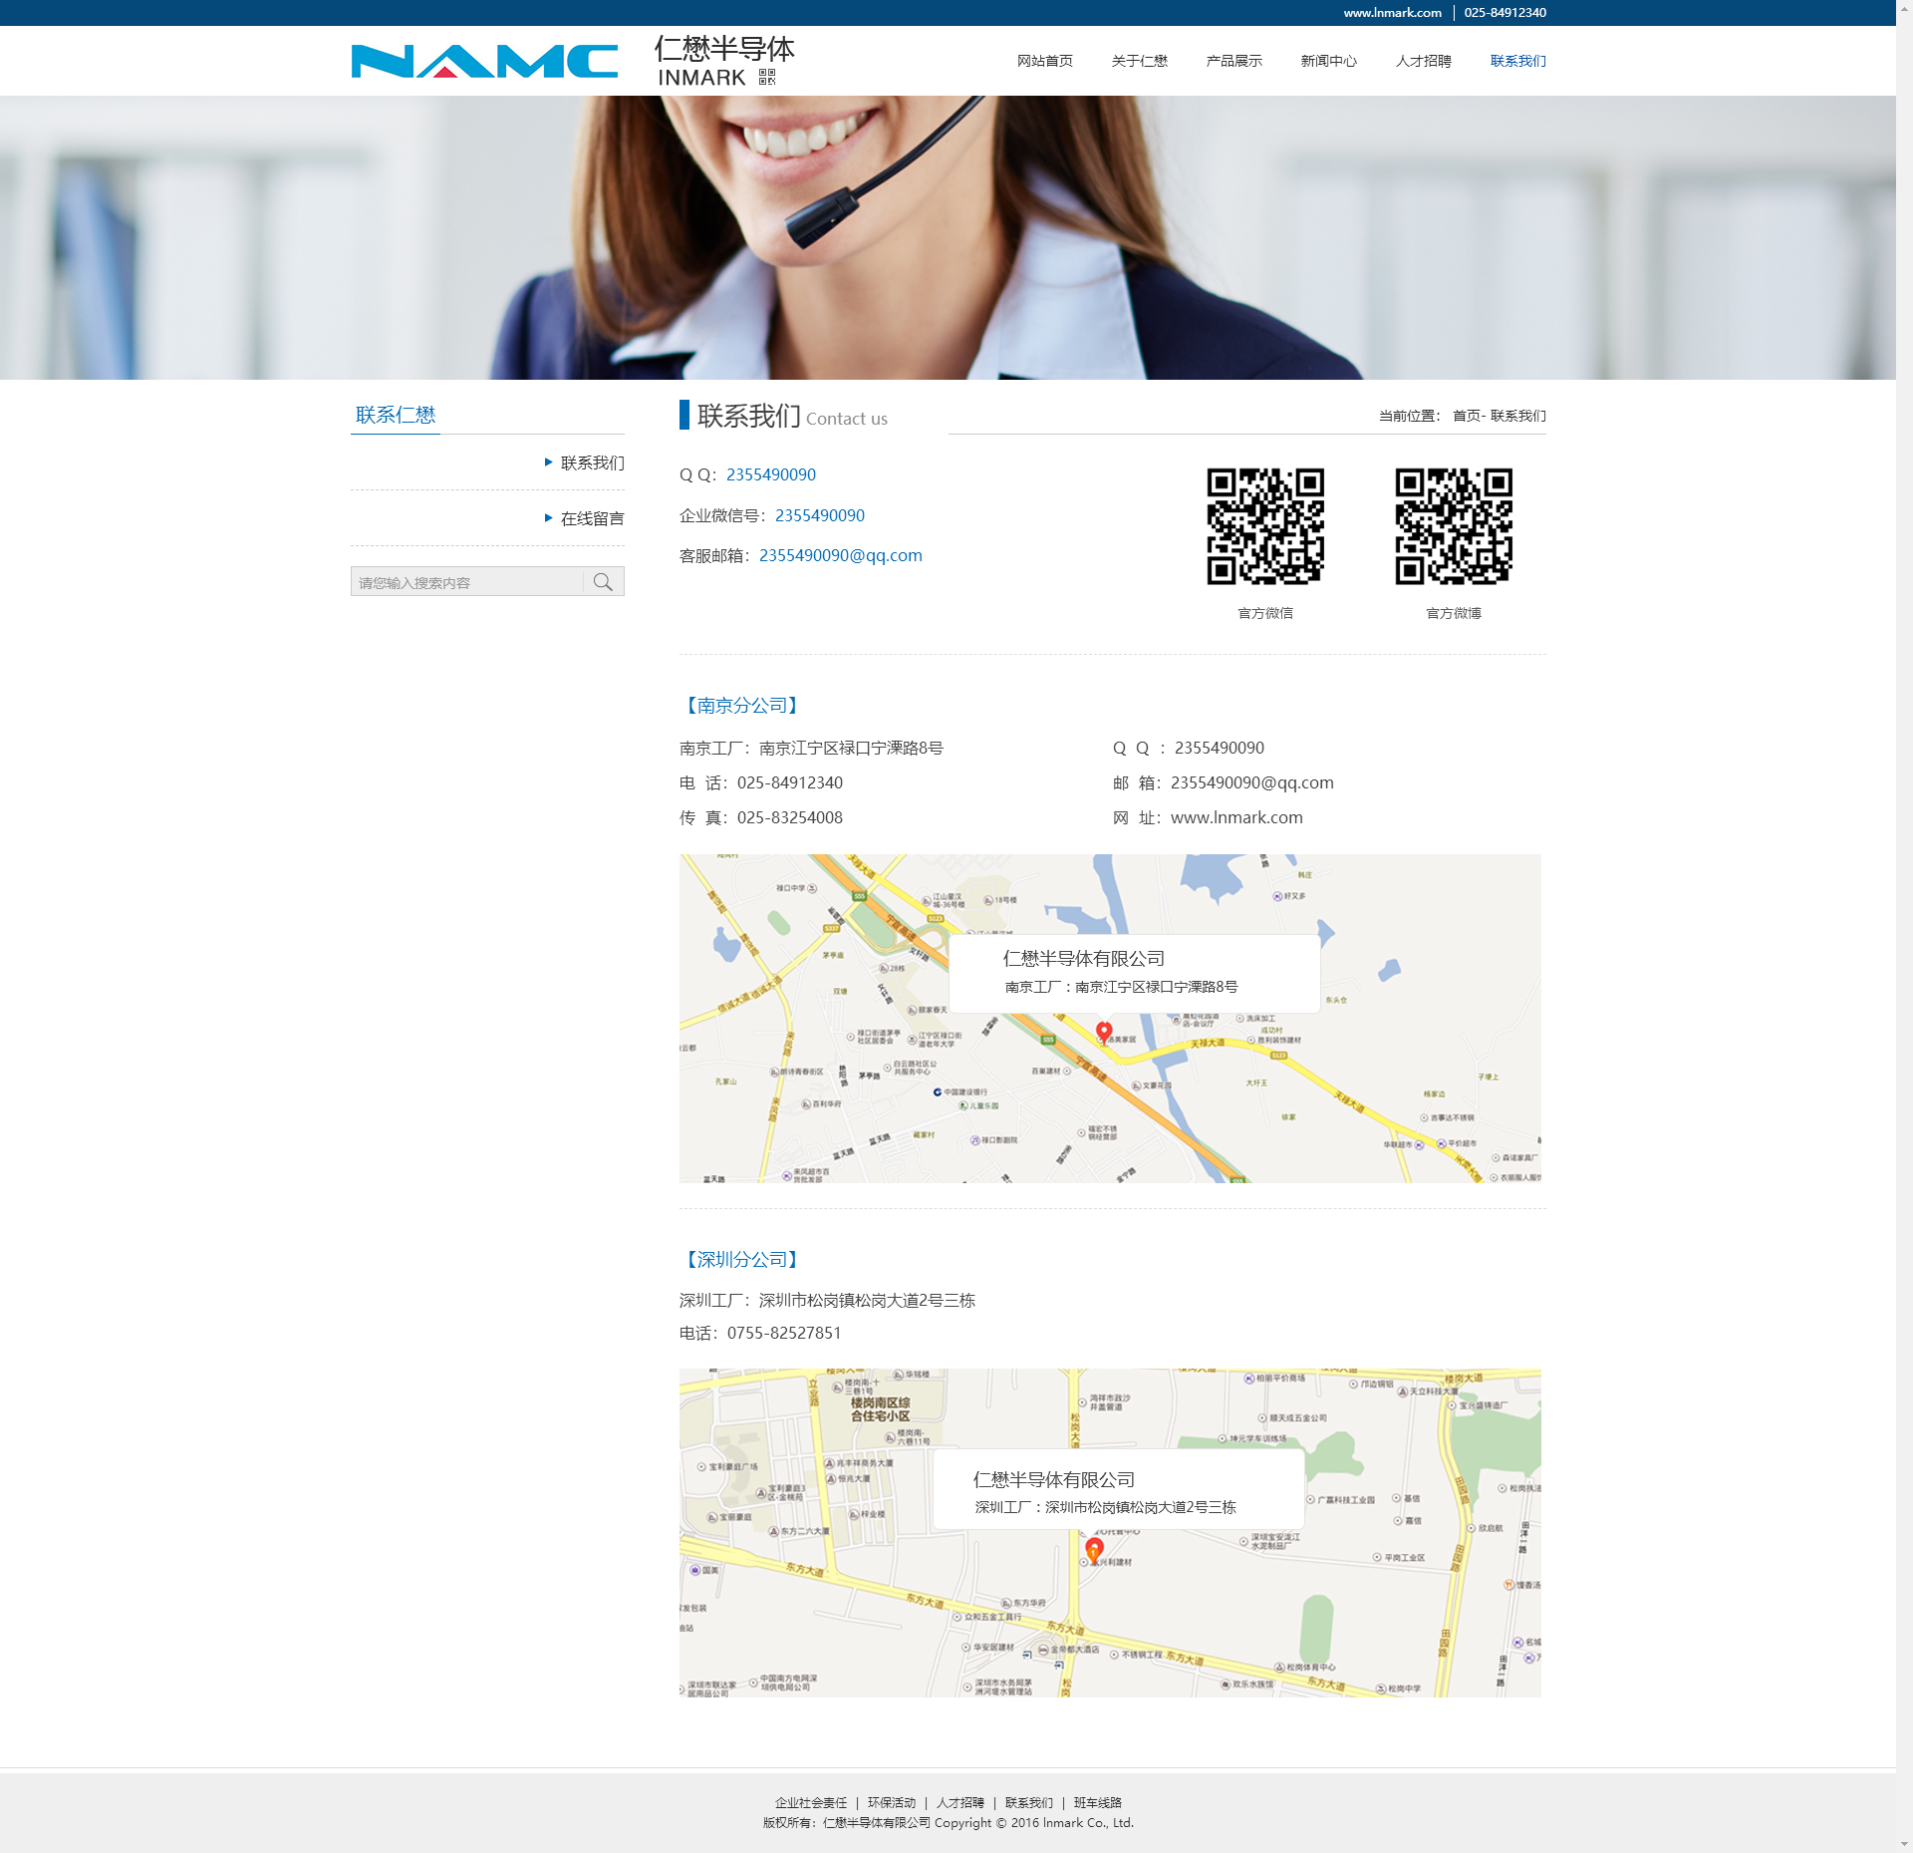Click the NAMC logo
This screenshot has width=1913, height=1853.
coord(484,62)
